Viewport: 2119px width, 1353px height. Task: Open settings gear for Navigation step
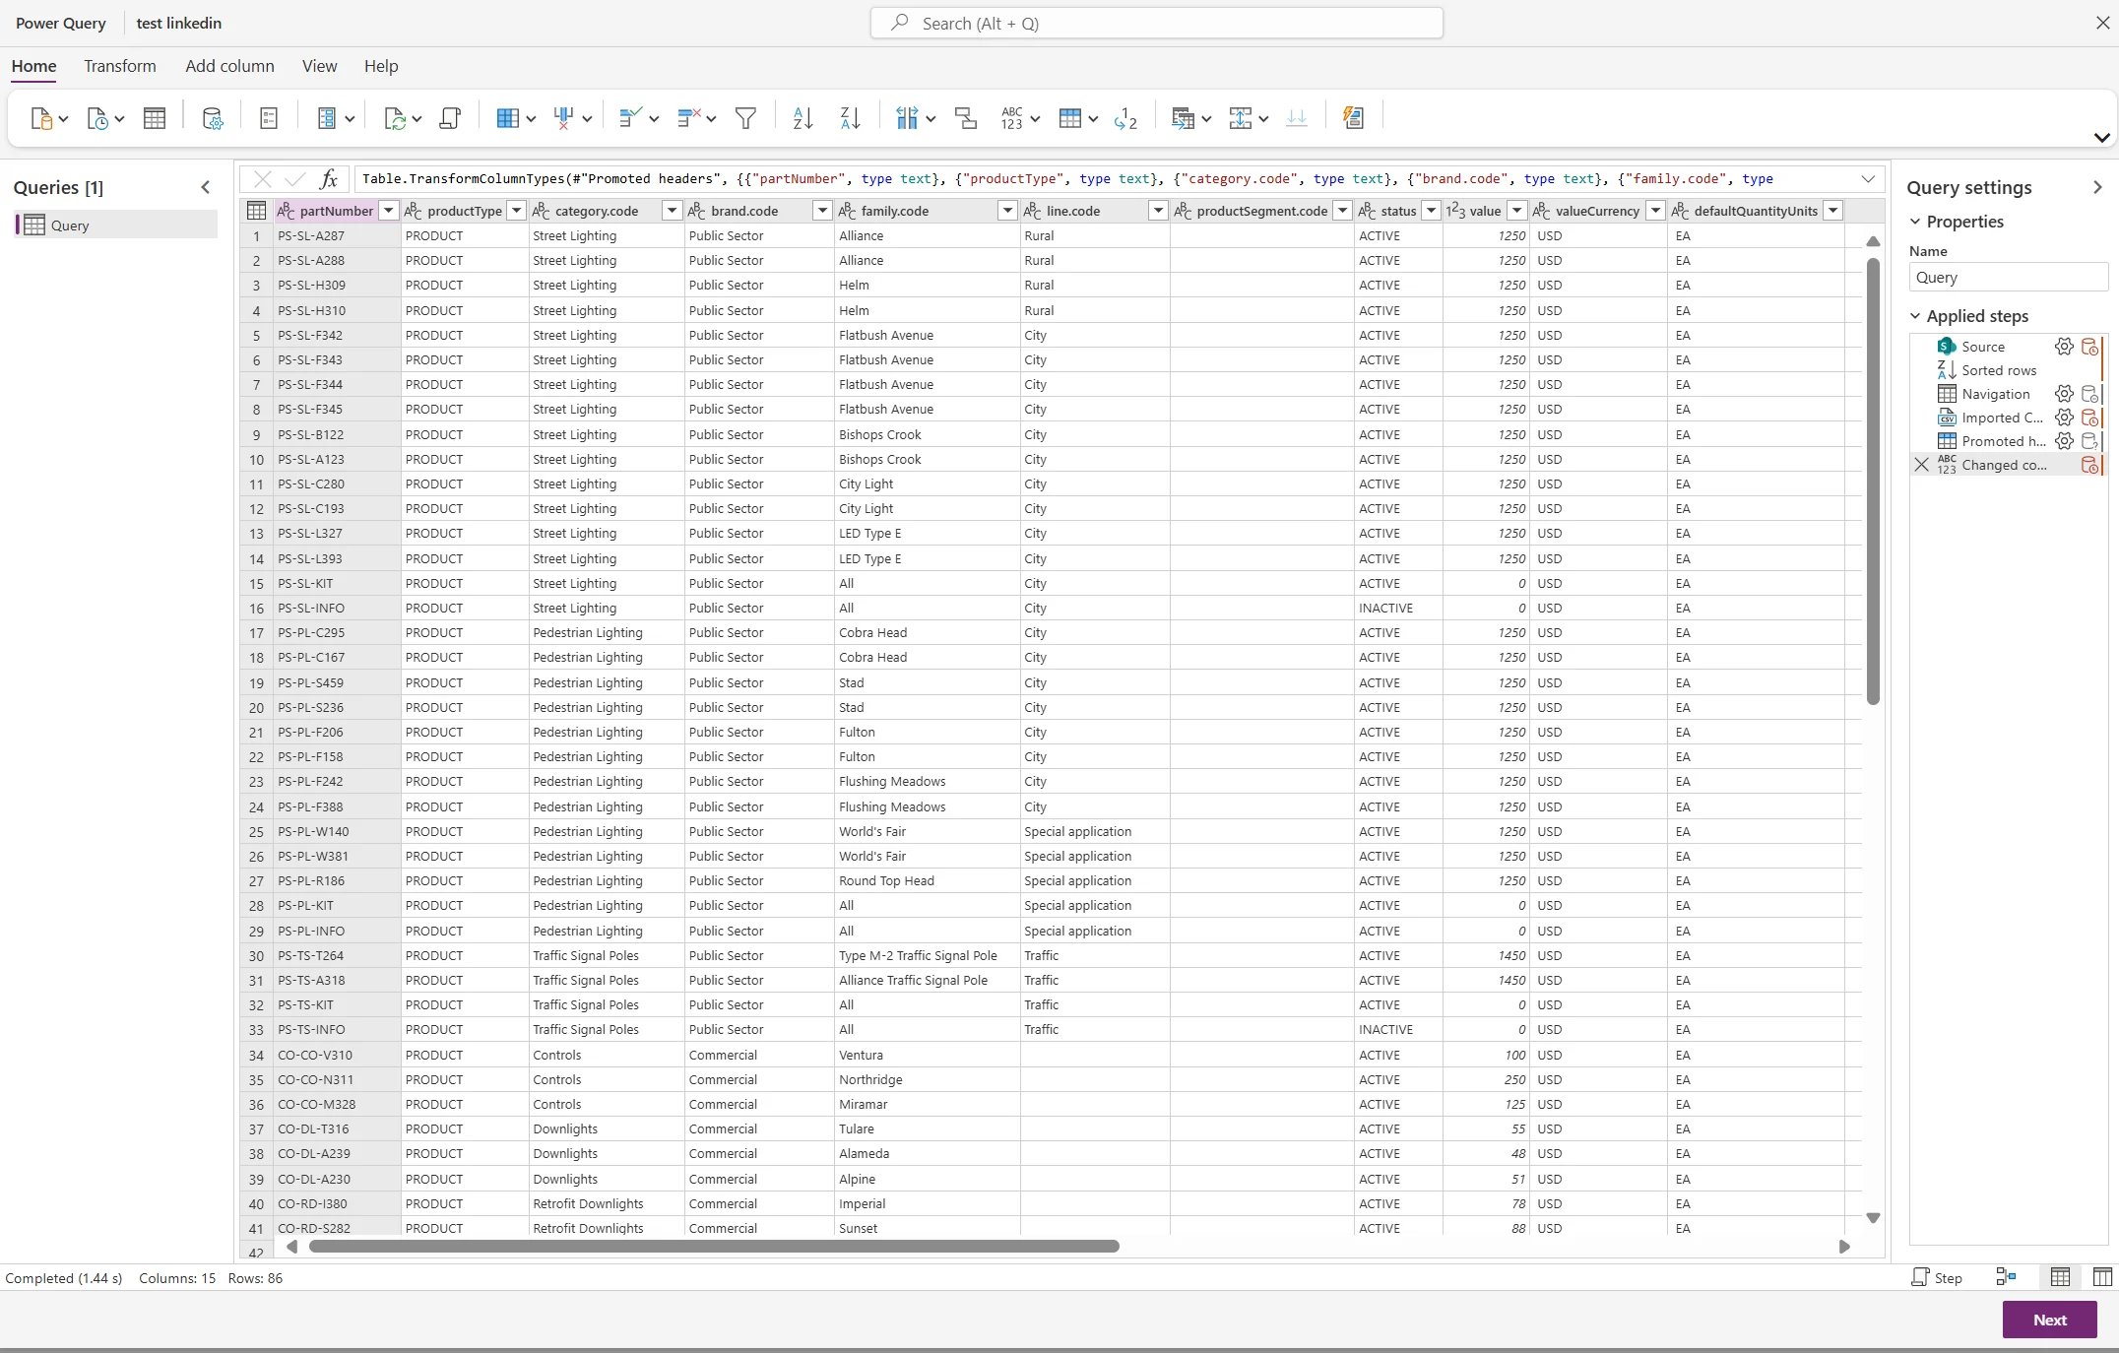pyautogui.click(x=2064, y=394)
